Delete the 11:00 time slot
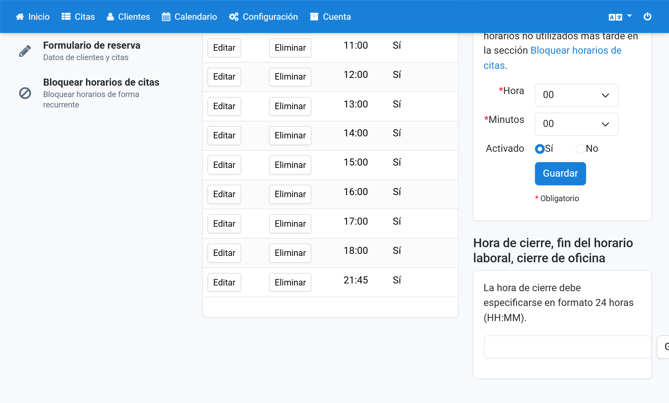 [290, 48]
